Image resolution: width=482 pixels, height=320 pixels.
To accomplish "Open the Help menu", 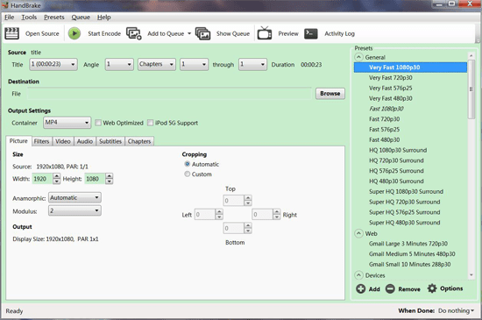I will 104,18.
